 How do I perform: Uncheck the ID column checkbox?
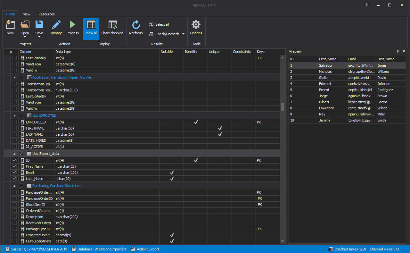(x=14, y=160)
